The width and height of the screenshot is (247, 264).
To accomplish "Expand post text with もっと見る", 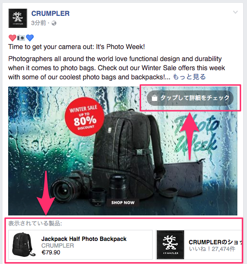I will pyautogui.click(x=189, y=77).
